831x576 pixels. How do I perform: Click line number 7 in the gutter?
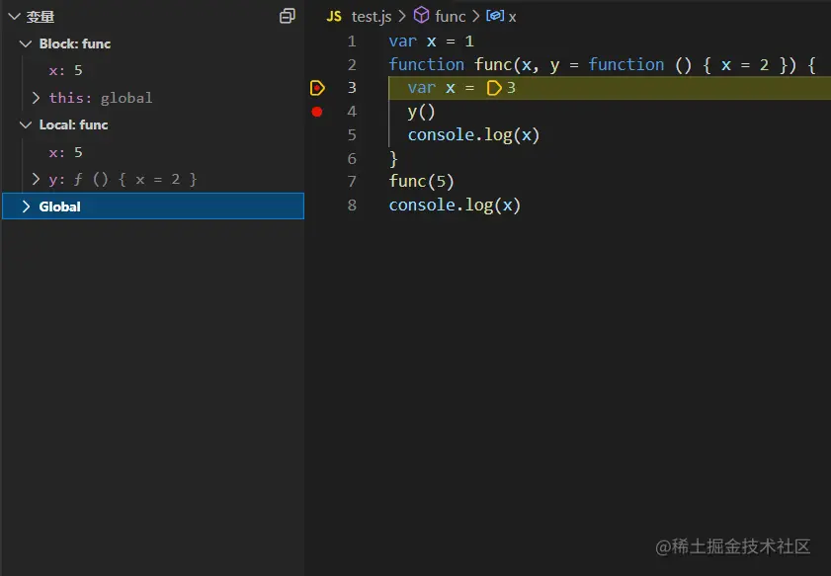351,182
